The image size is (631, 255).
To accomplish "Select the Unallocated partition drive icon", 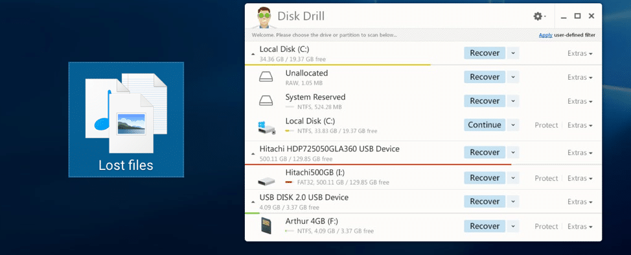I will point(266,77).
